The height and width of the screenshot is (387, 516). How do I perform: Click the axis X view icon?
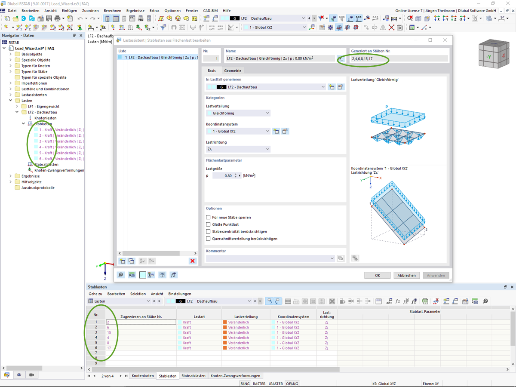point(437,18)
